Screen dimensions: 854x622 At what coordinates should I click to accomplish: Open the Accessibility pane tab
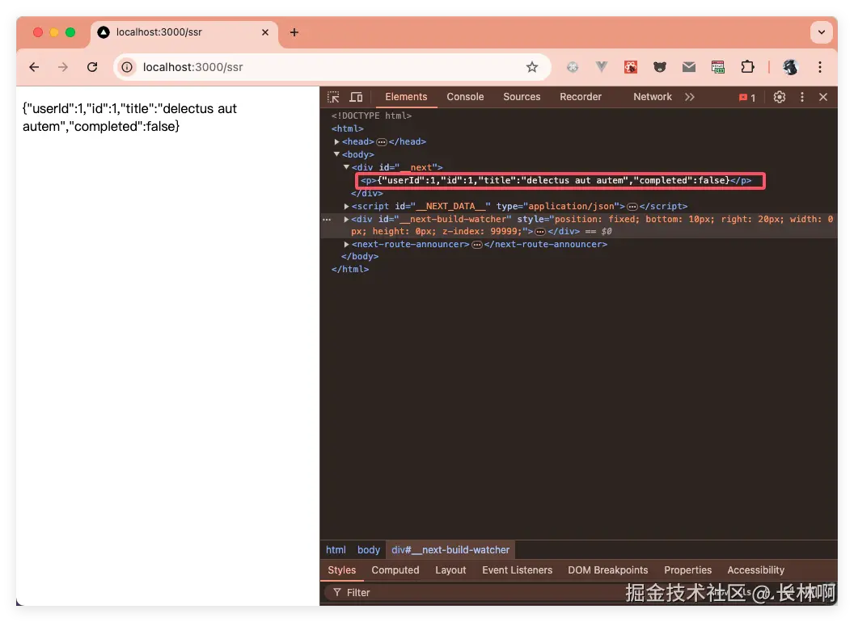755,569
